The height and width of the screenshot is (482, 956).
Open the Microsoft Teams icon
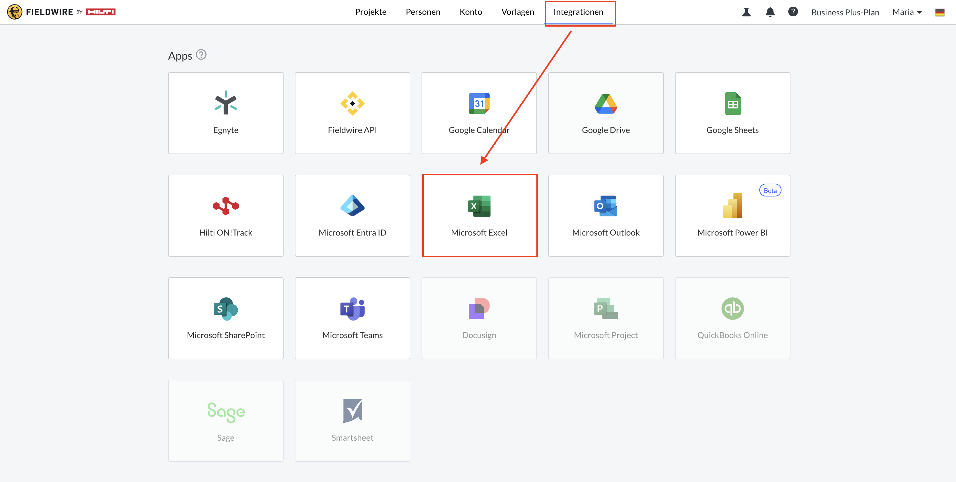(352, 309)
